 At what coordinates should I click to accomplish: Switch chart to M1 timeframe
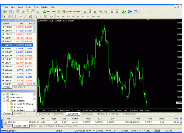(58, 16)
